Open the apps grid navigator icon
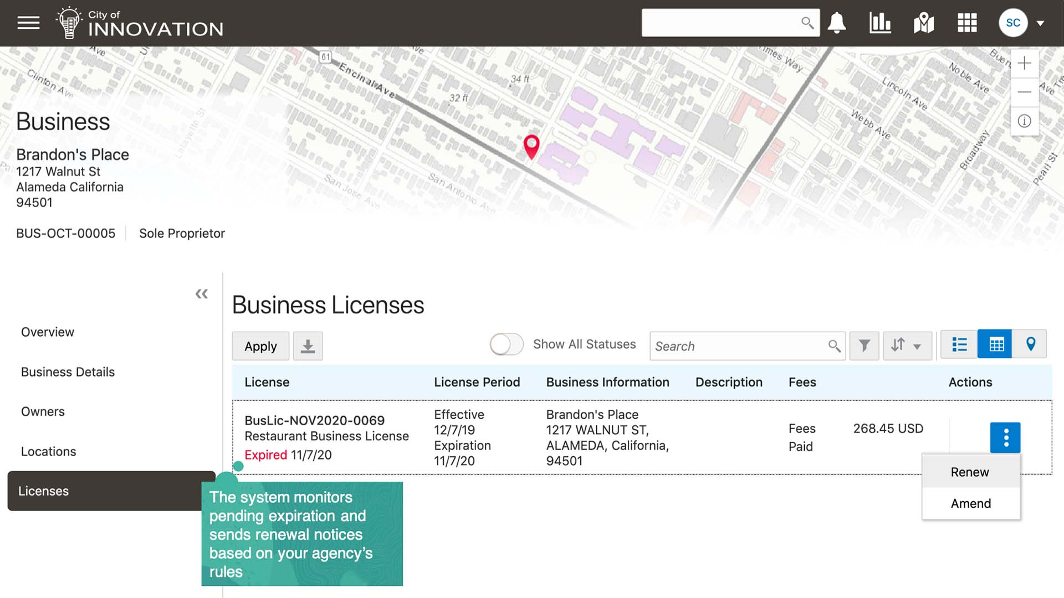 tap(967, 23)
